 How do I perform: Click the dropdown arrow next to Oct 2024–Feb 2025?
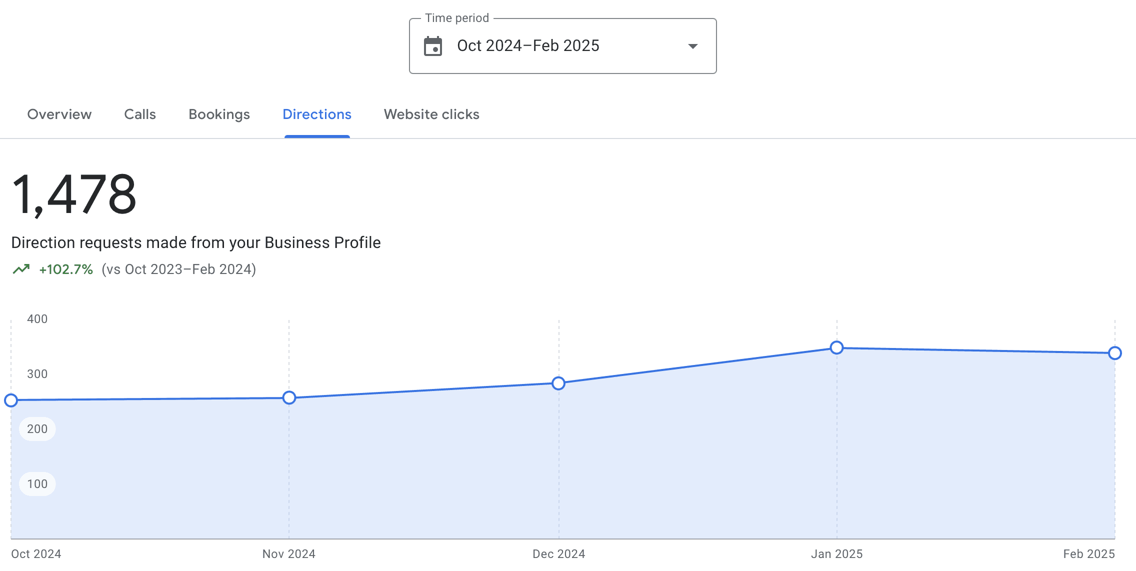click(692, 46)
